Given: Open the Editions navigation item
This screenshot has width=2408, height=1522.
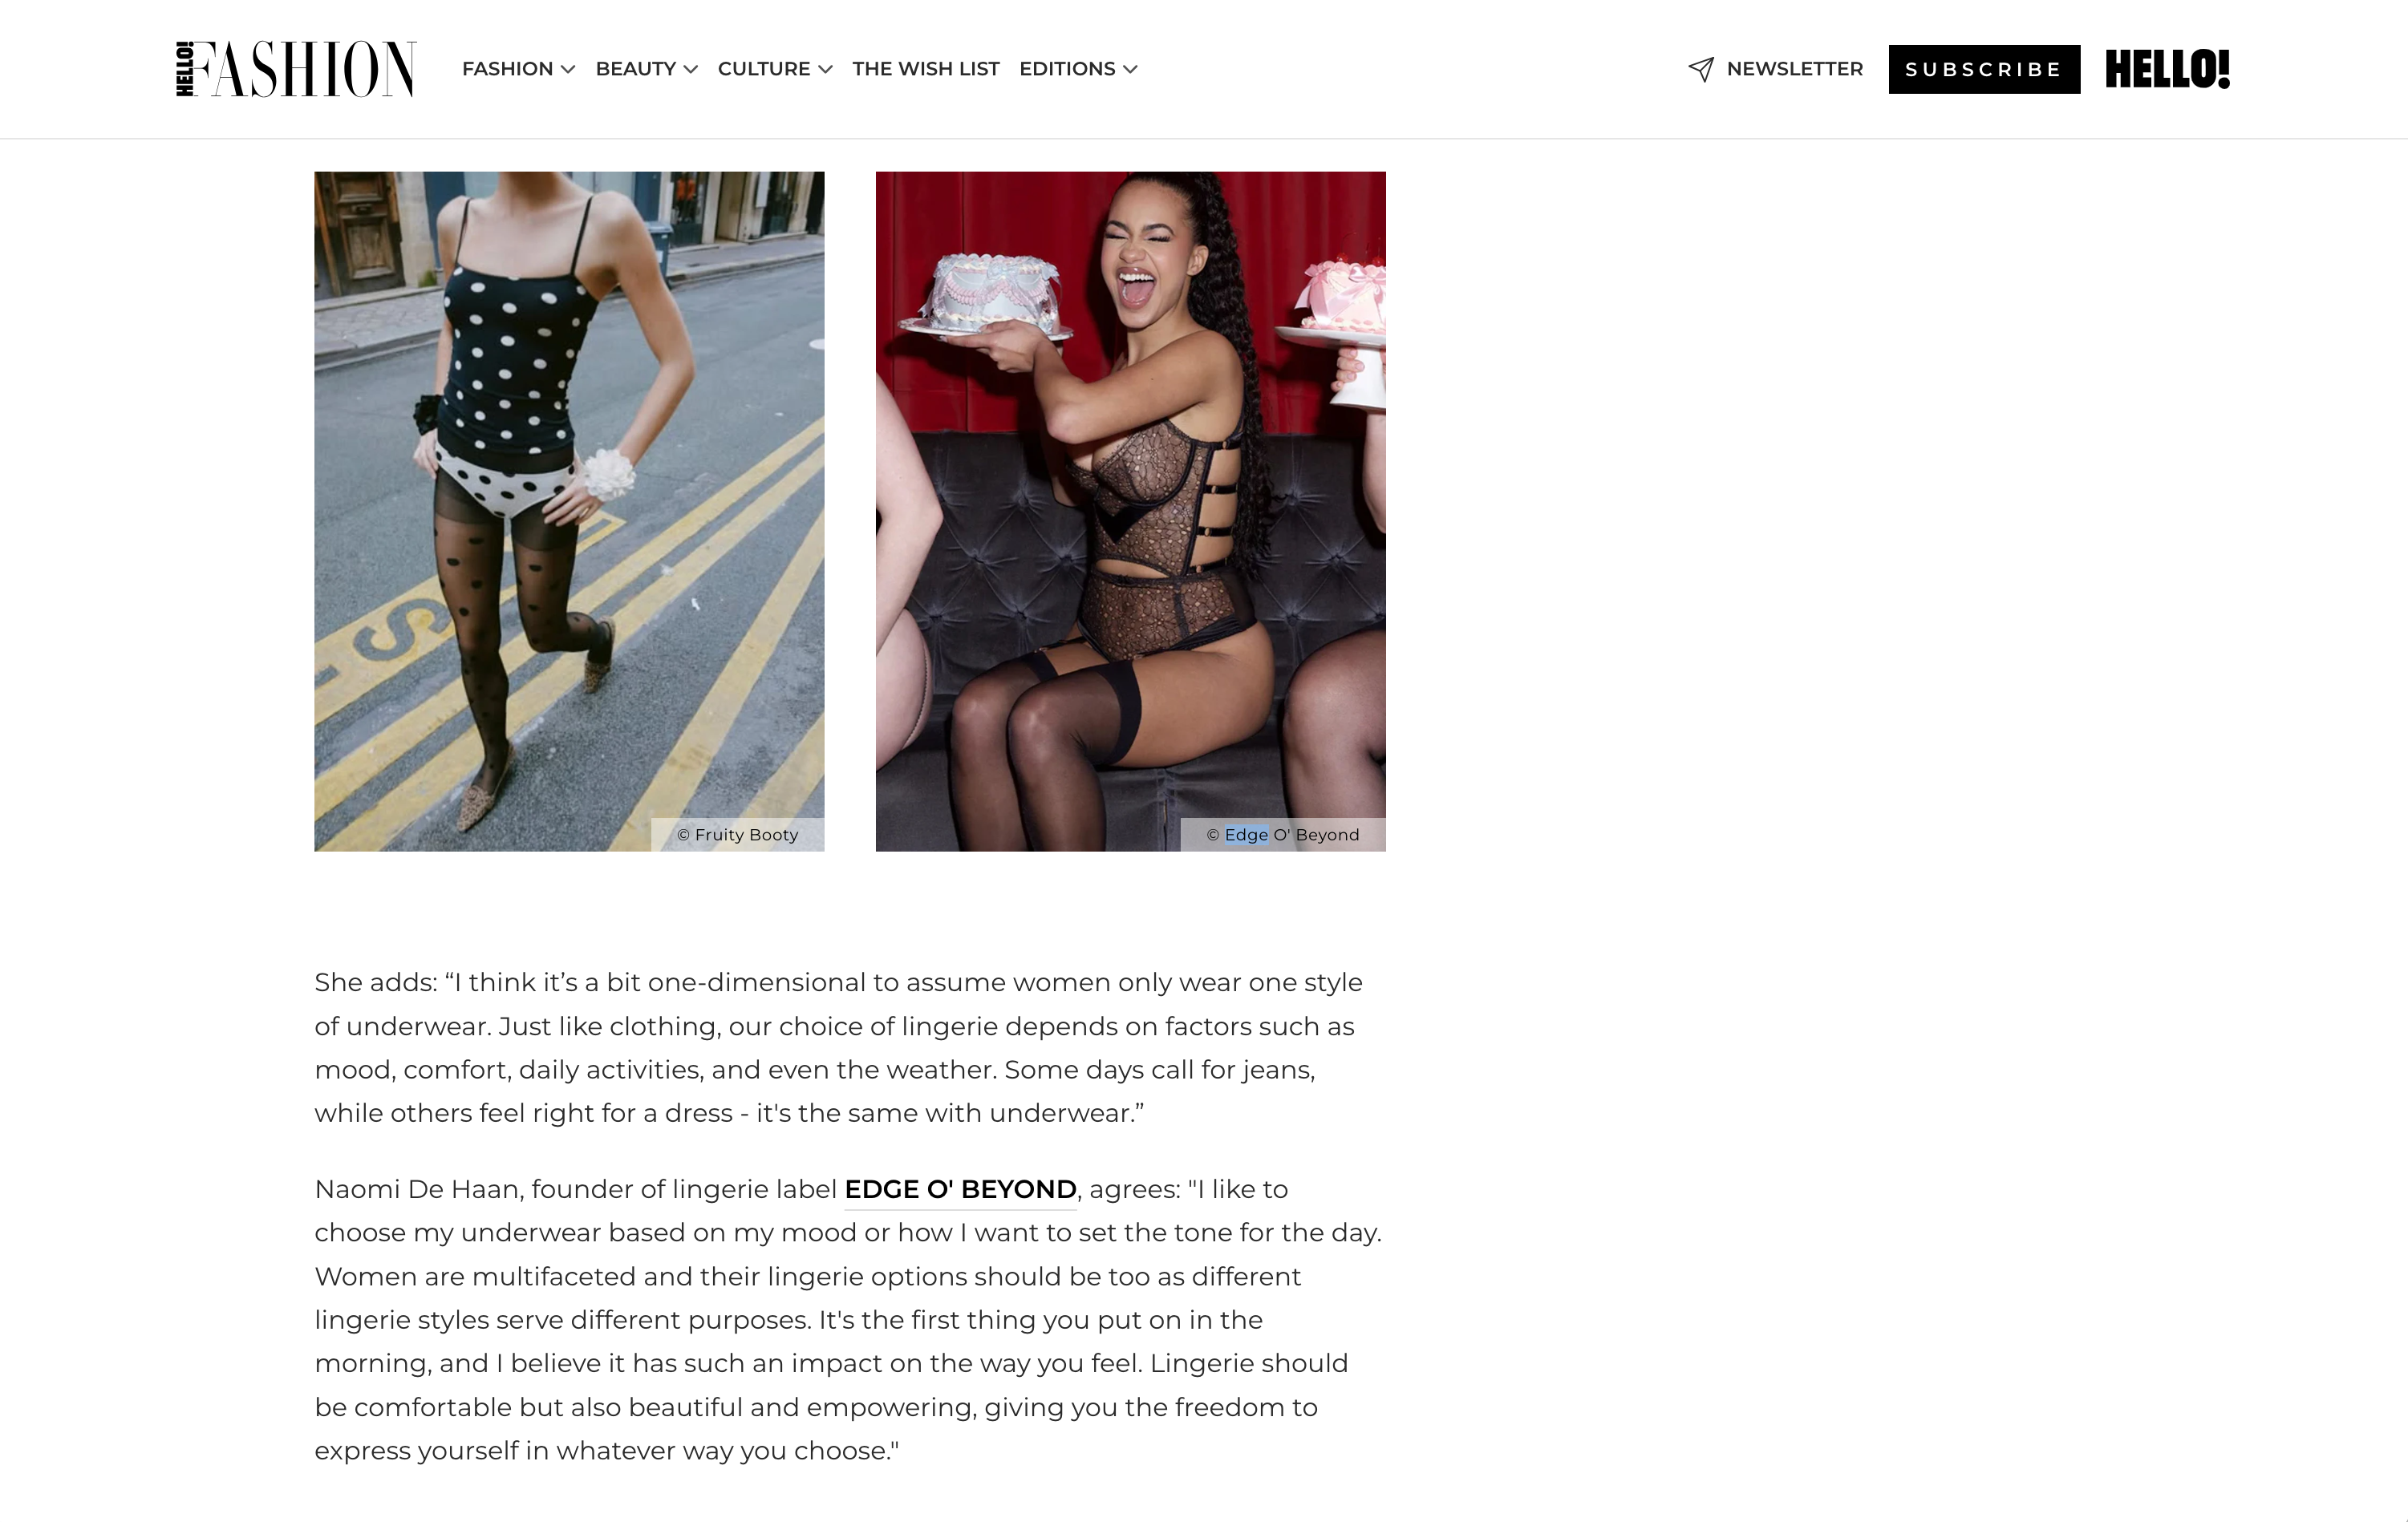Looking at the screenshot, I should [x=1067, y=69].
